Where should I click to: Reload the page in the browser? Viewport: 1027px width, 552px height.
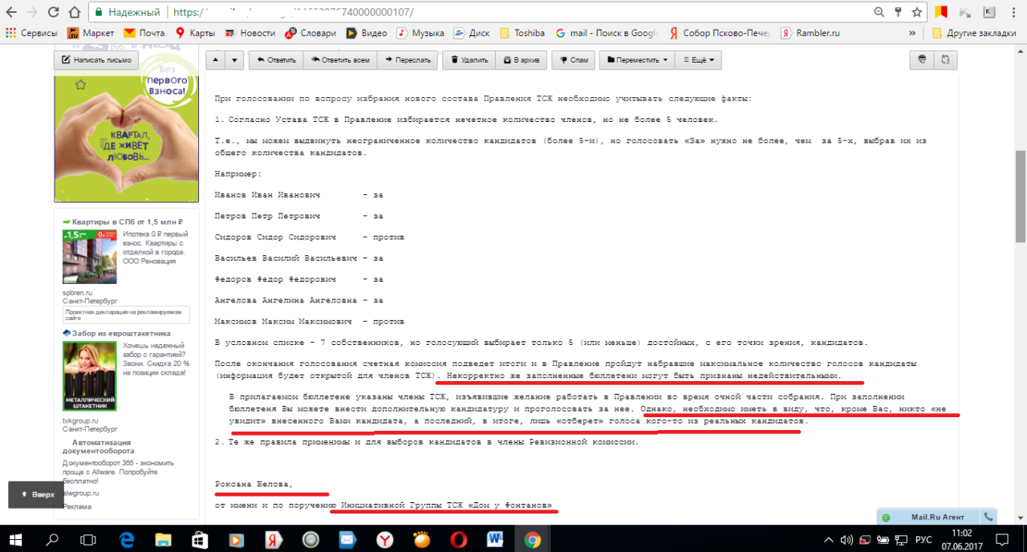pos(54,13)
